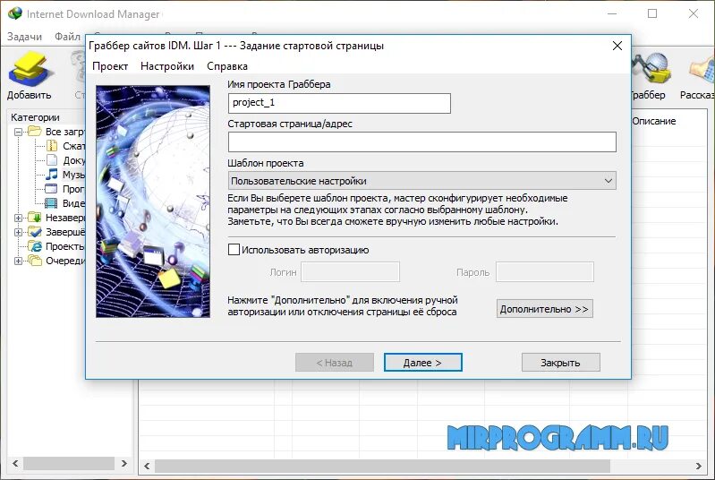
Task: Open the 'Проект' menu in Grabber dialog
Action: pos(110,66)
